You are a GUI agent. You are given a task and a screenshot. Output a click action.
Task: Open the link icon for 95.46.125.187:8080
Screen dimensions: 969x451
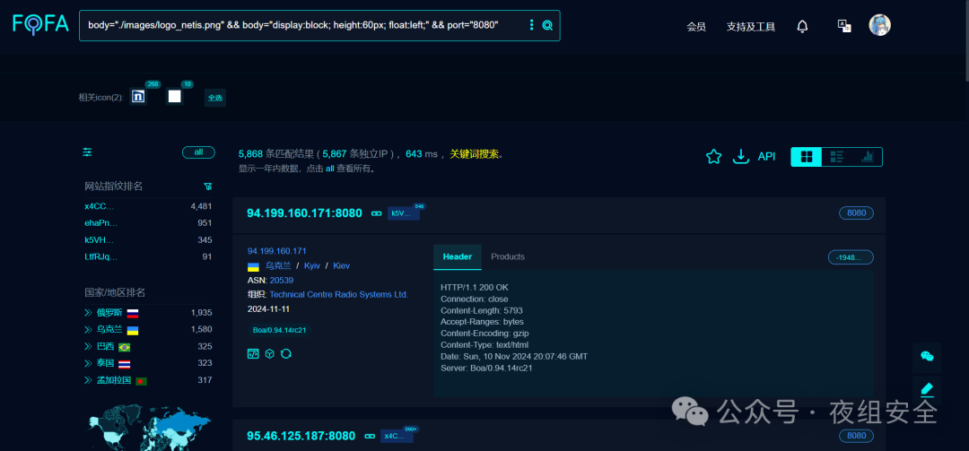(370, 436)
